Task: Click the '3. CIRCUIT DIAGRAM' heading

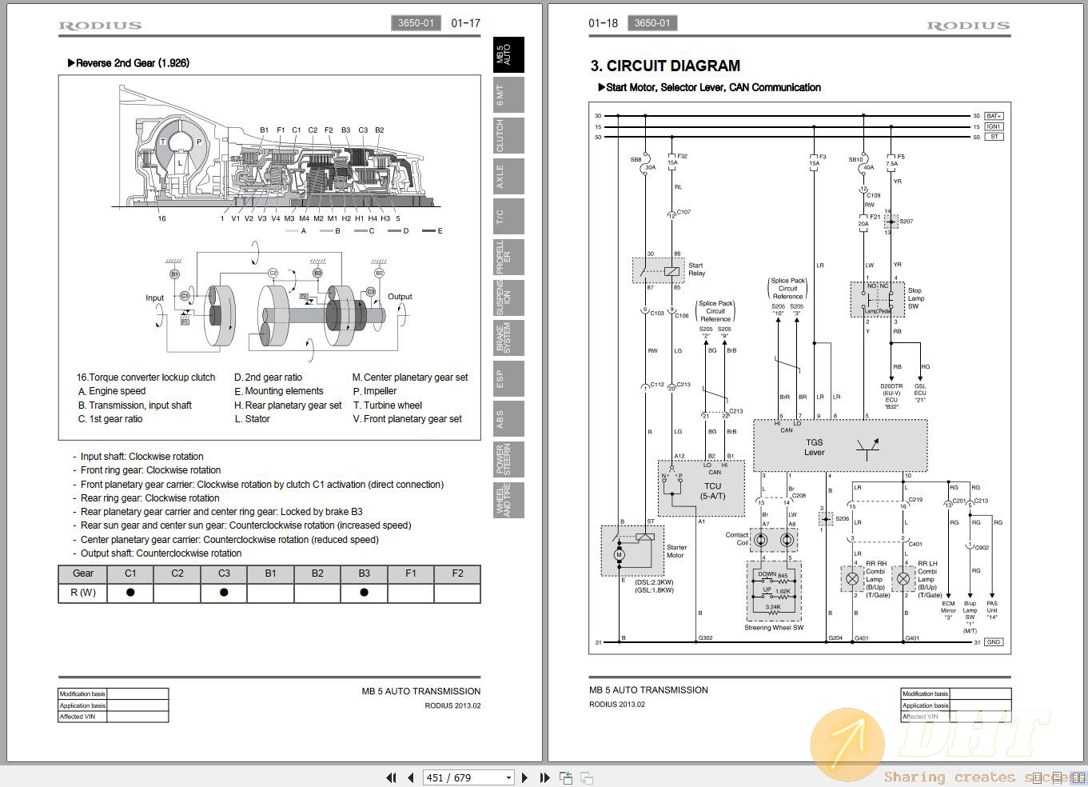Action: (x=665, y=66)
